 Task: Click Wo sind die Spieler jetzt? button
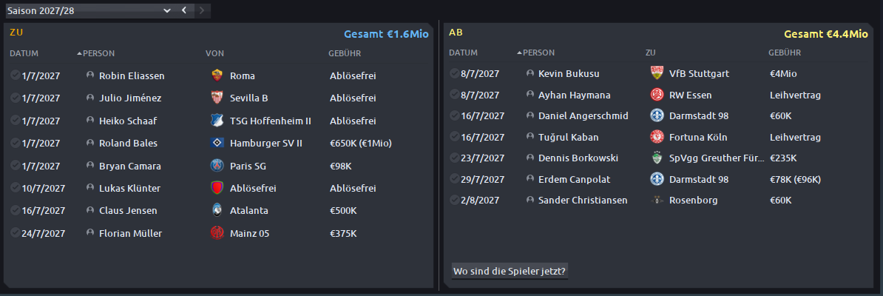pos(510,271)
